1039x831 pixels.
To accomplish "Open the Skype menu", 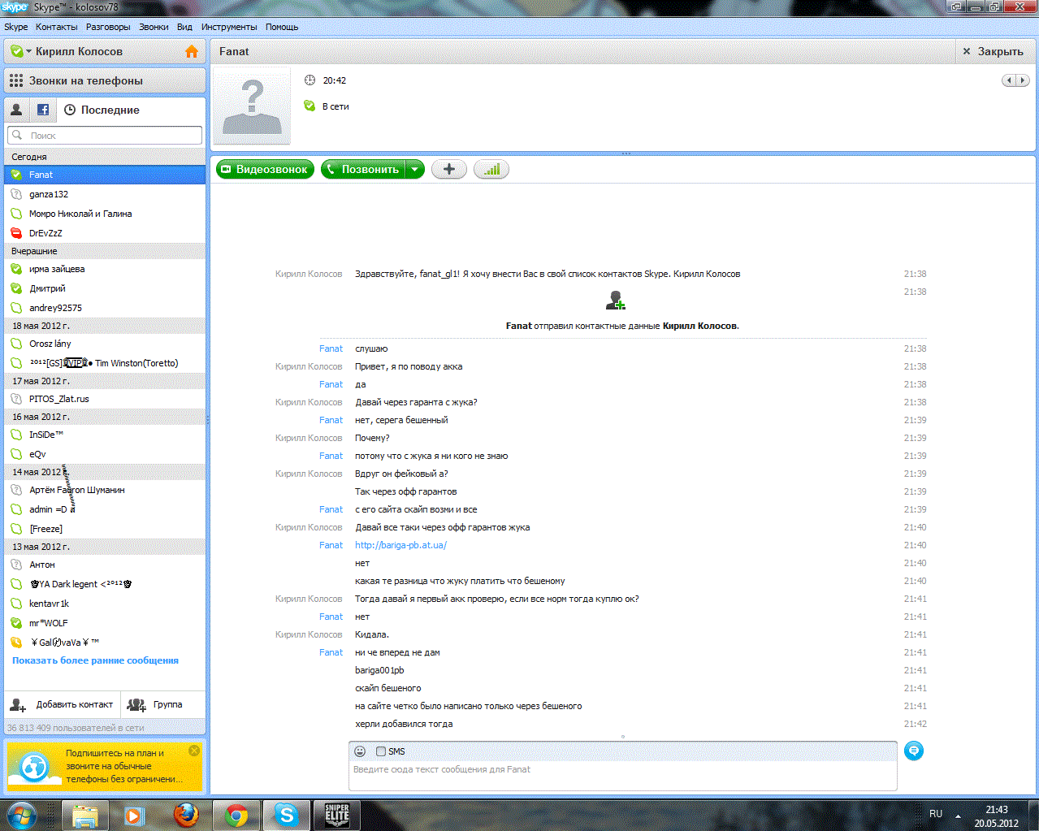I will (16, 27).
